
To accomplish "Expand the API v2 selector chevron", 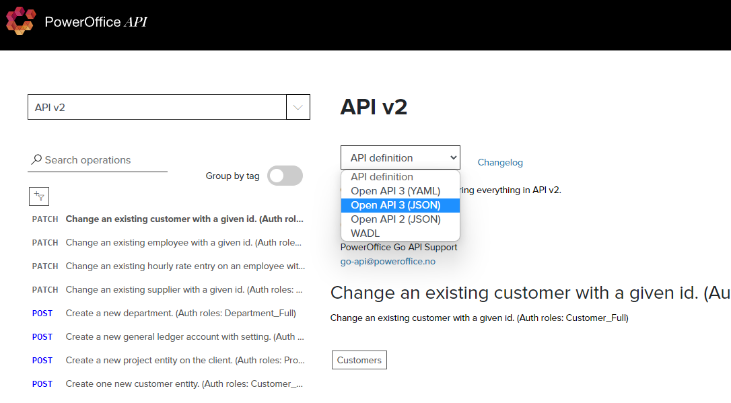I will point(298,107).
